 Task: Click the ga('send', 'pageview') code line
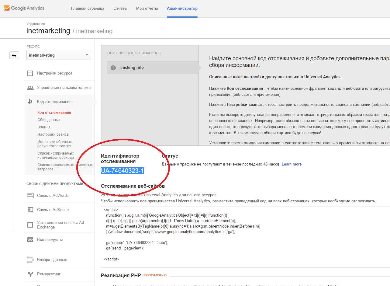[125, 248]
